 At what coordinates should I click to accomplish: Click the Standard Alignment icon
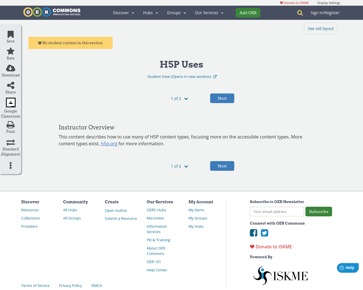click(x=10, y=142)
